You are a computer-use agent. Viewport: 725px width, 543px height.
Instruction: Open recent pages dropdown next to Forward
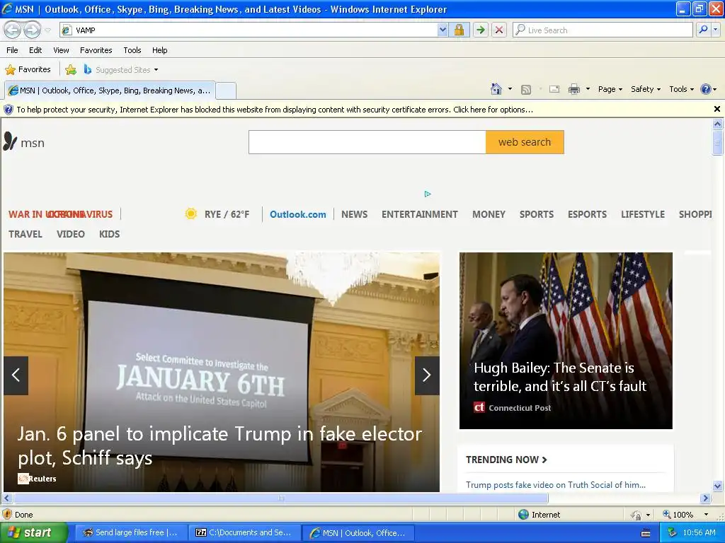[47, 30]
